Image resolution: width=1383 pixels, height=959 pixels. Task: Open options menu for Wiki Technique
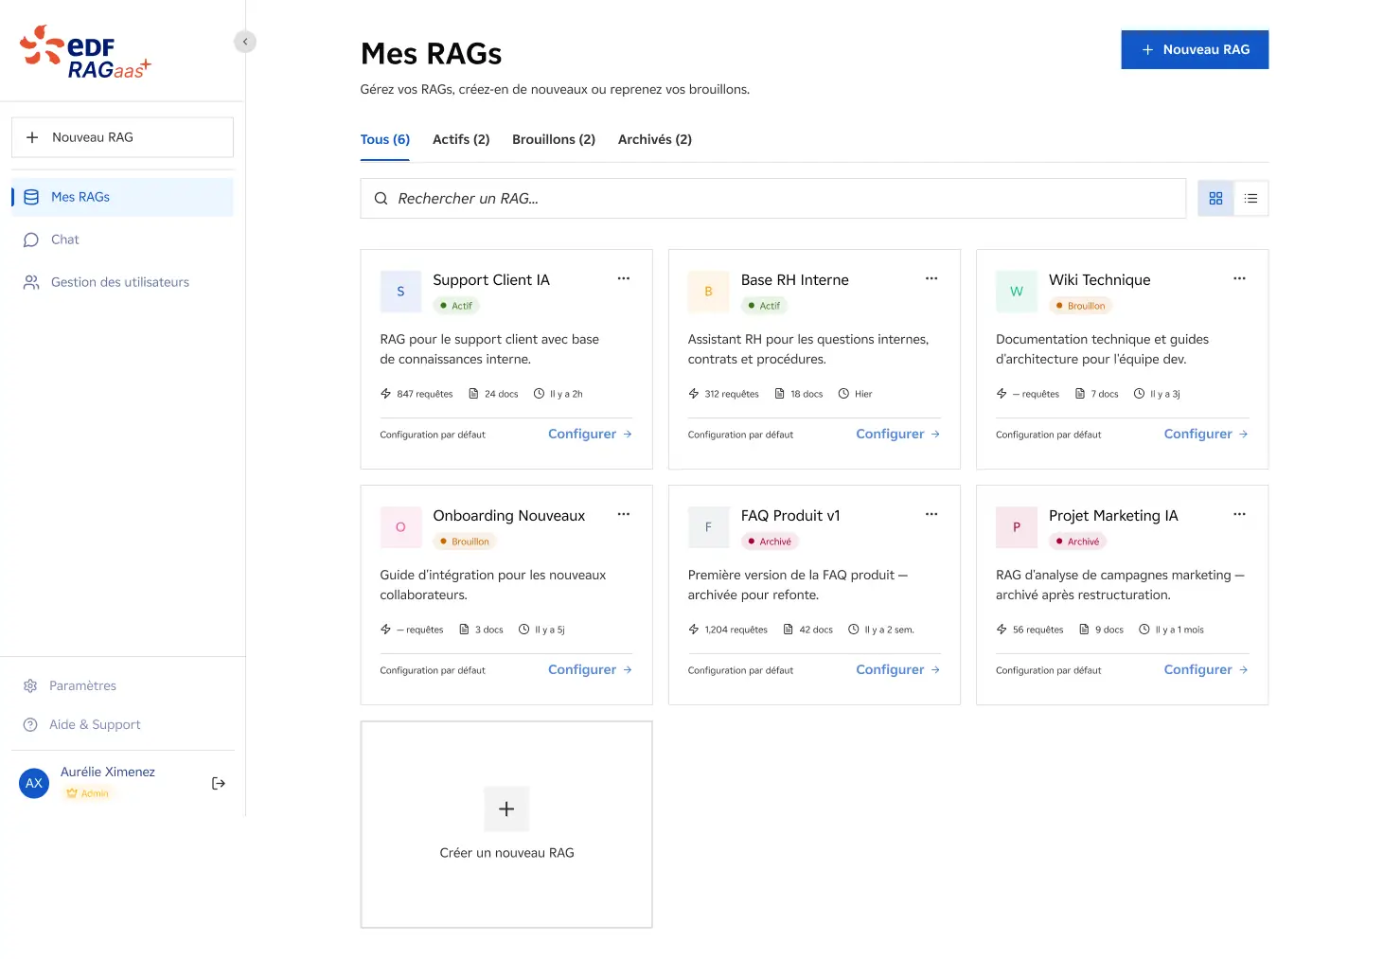pos(1239,278)
